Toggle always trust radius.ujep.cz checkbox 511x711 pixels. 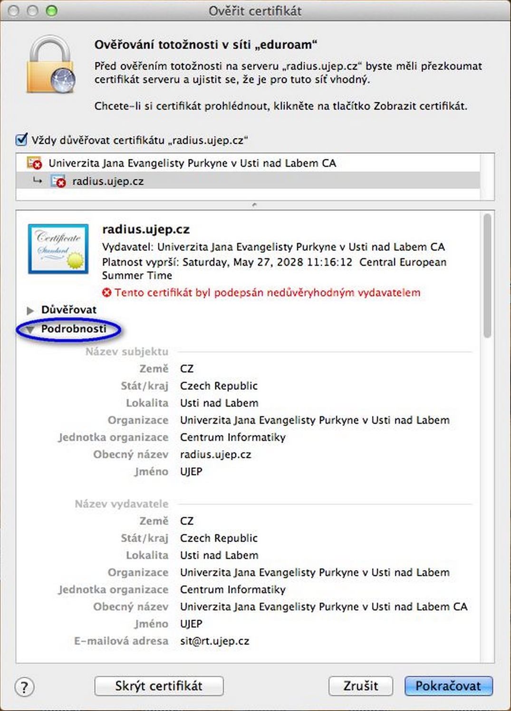coord(21,140)
